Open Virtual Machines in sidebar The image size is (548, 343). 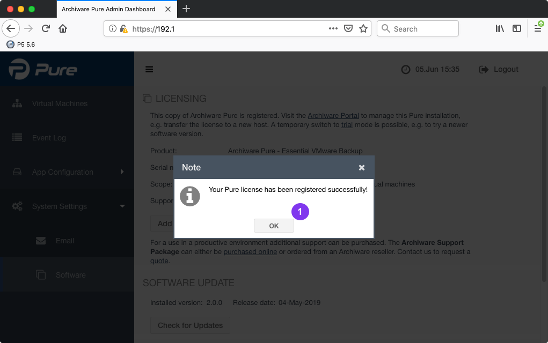pos(59,103)
